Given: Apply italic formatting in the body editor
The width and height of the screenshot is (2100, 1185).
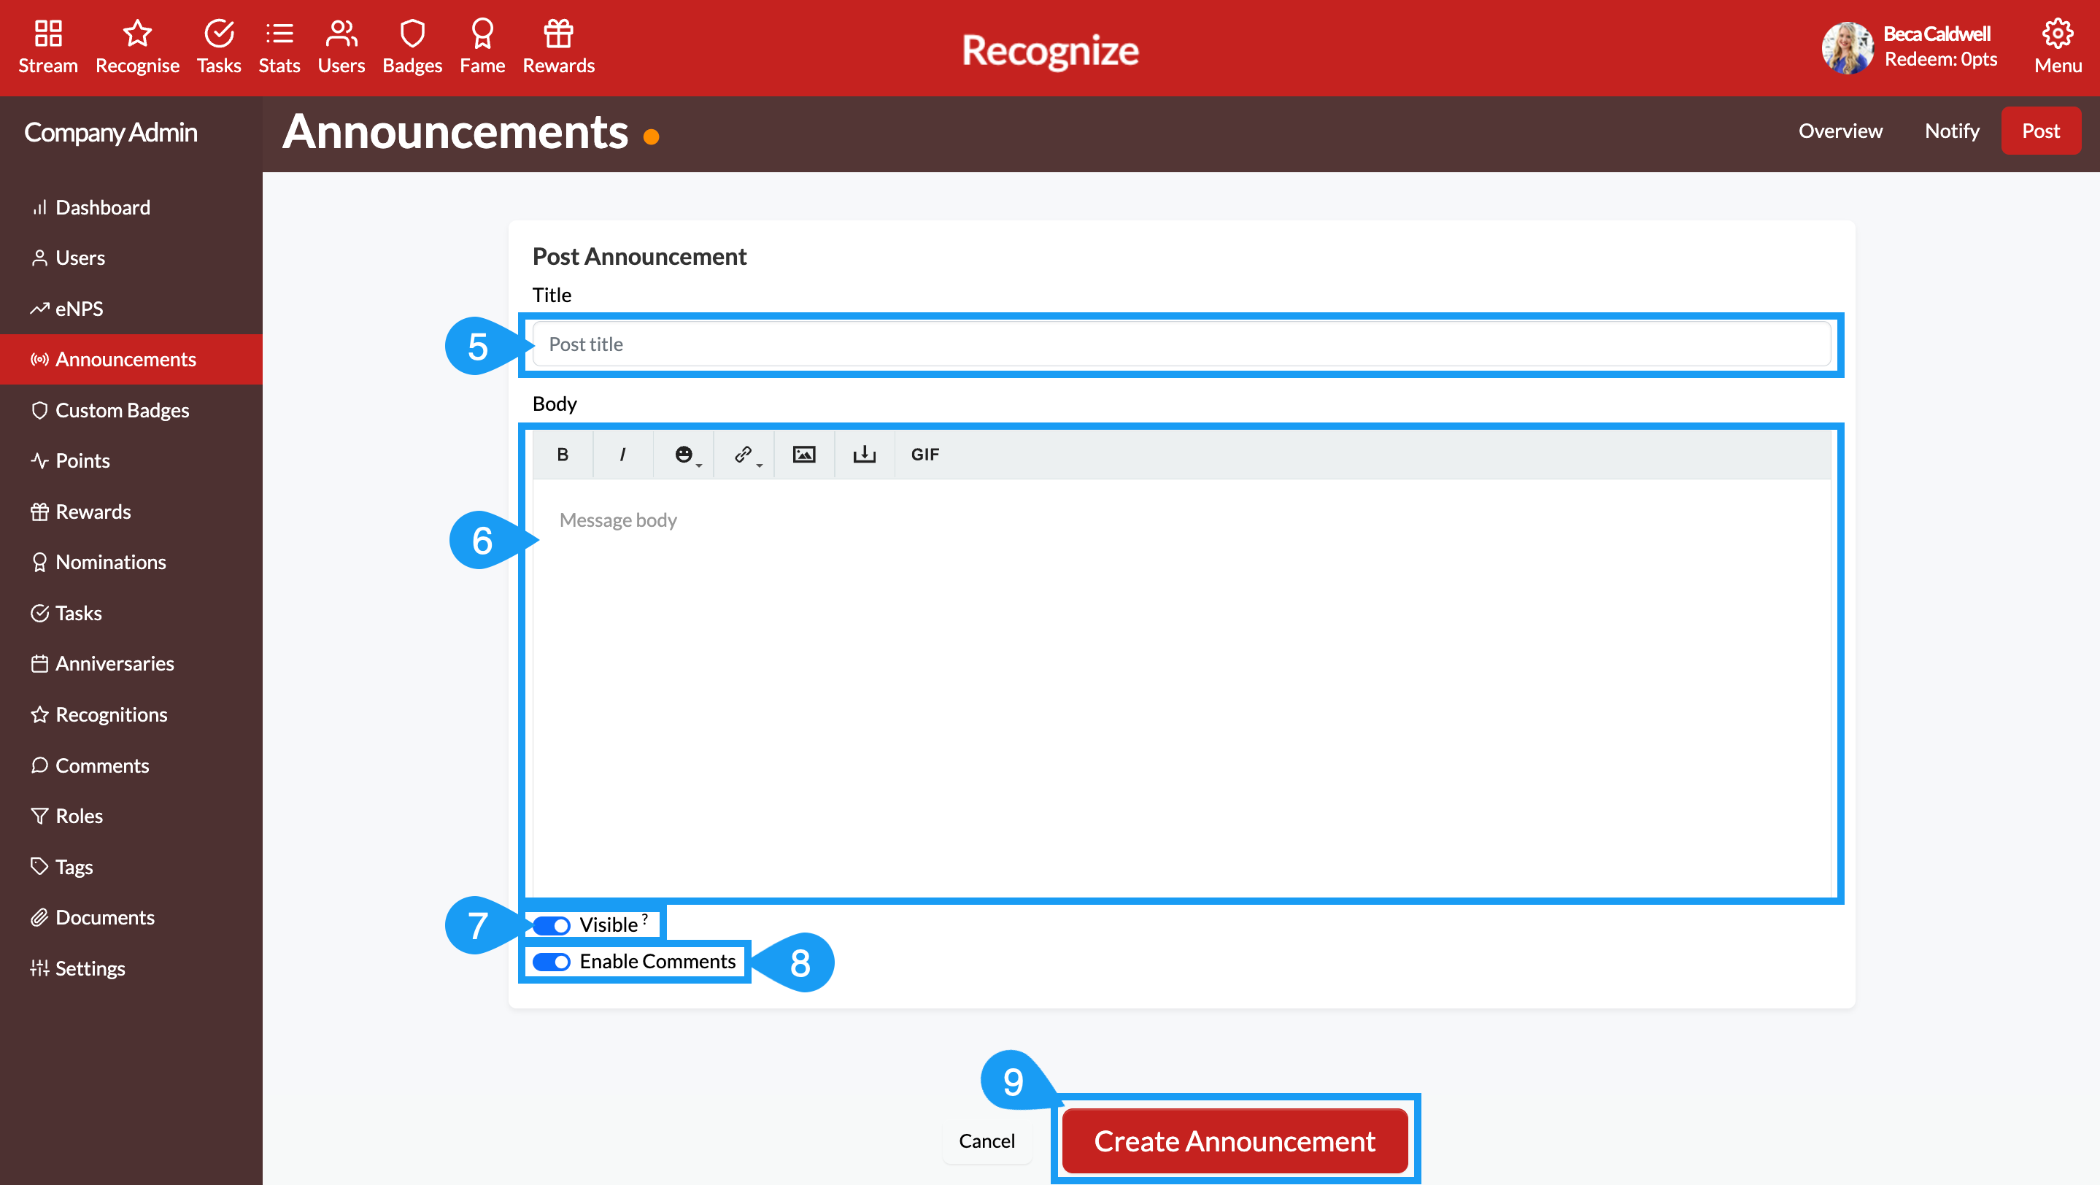Looking at the screenshot, I should 623,454.
